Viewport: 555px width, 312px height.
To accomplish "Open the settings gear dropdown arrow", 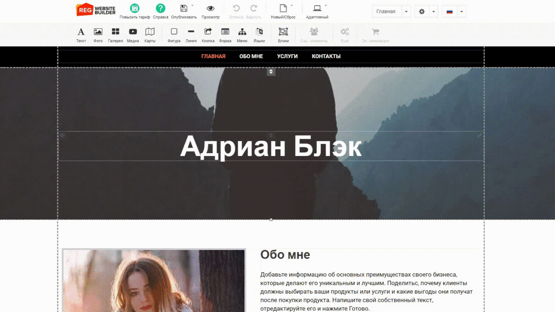I will (433, 11).
